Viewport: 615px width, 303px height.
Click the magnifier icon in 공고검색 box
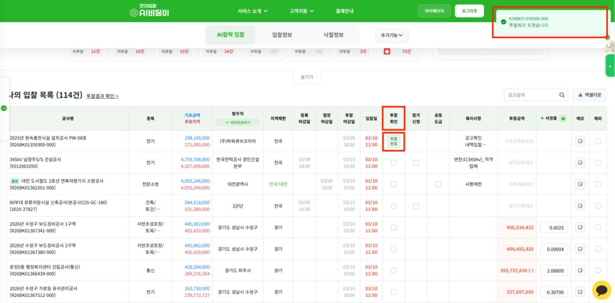(562, 95)
